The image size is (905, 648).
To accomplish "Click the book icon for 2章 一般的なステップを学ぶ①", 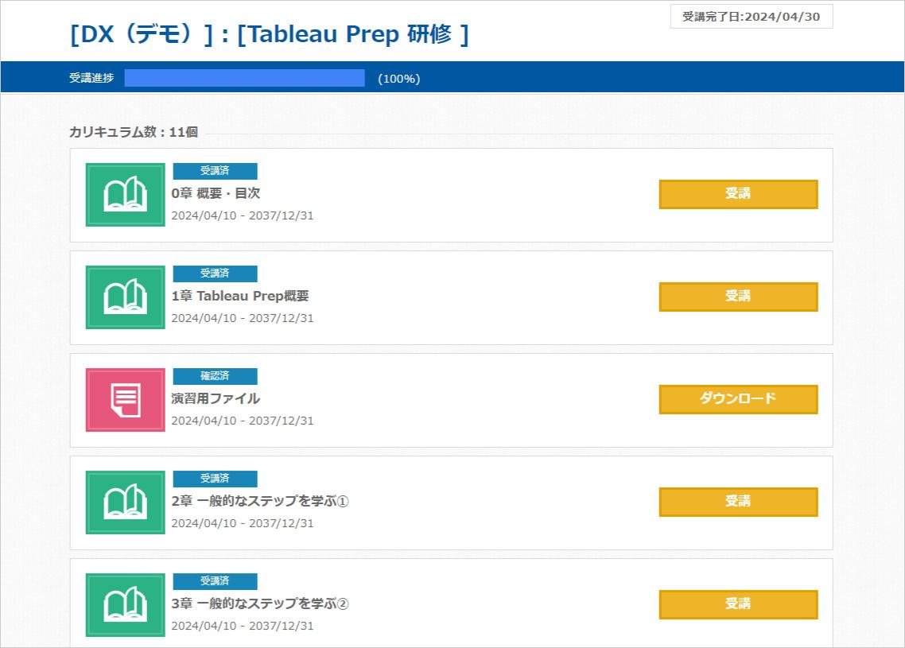I will [x=125, y=502].
